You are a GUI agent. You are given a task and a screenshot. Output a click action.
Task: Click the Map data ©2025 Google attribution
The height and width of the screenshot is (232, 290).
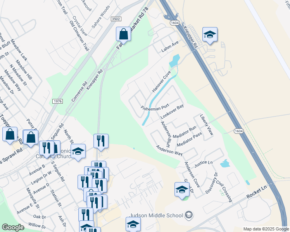coord(266,229)
